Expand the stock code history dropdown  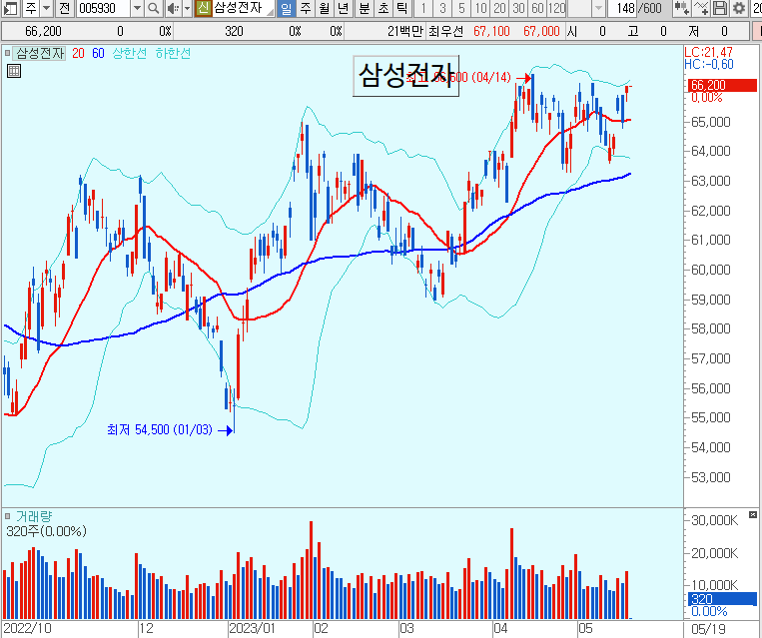138,8
